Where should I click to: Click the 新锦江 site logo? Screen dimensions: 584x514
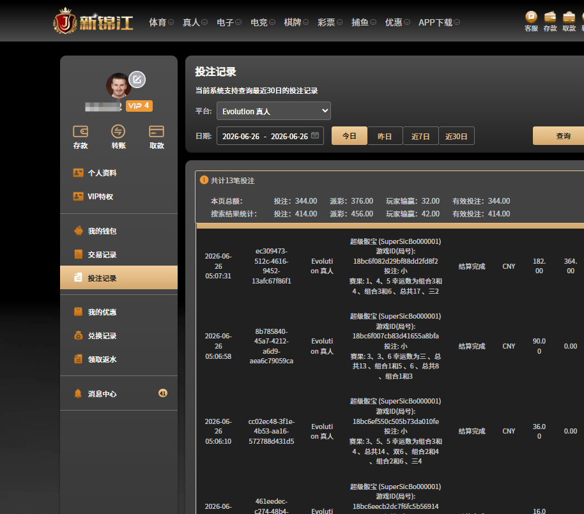tap(93, 21)
